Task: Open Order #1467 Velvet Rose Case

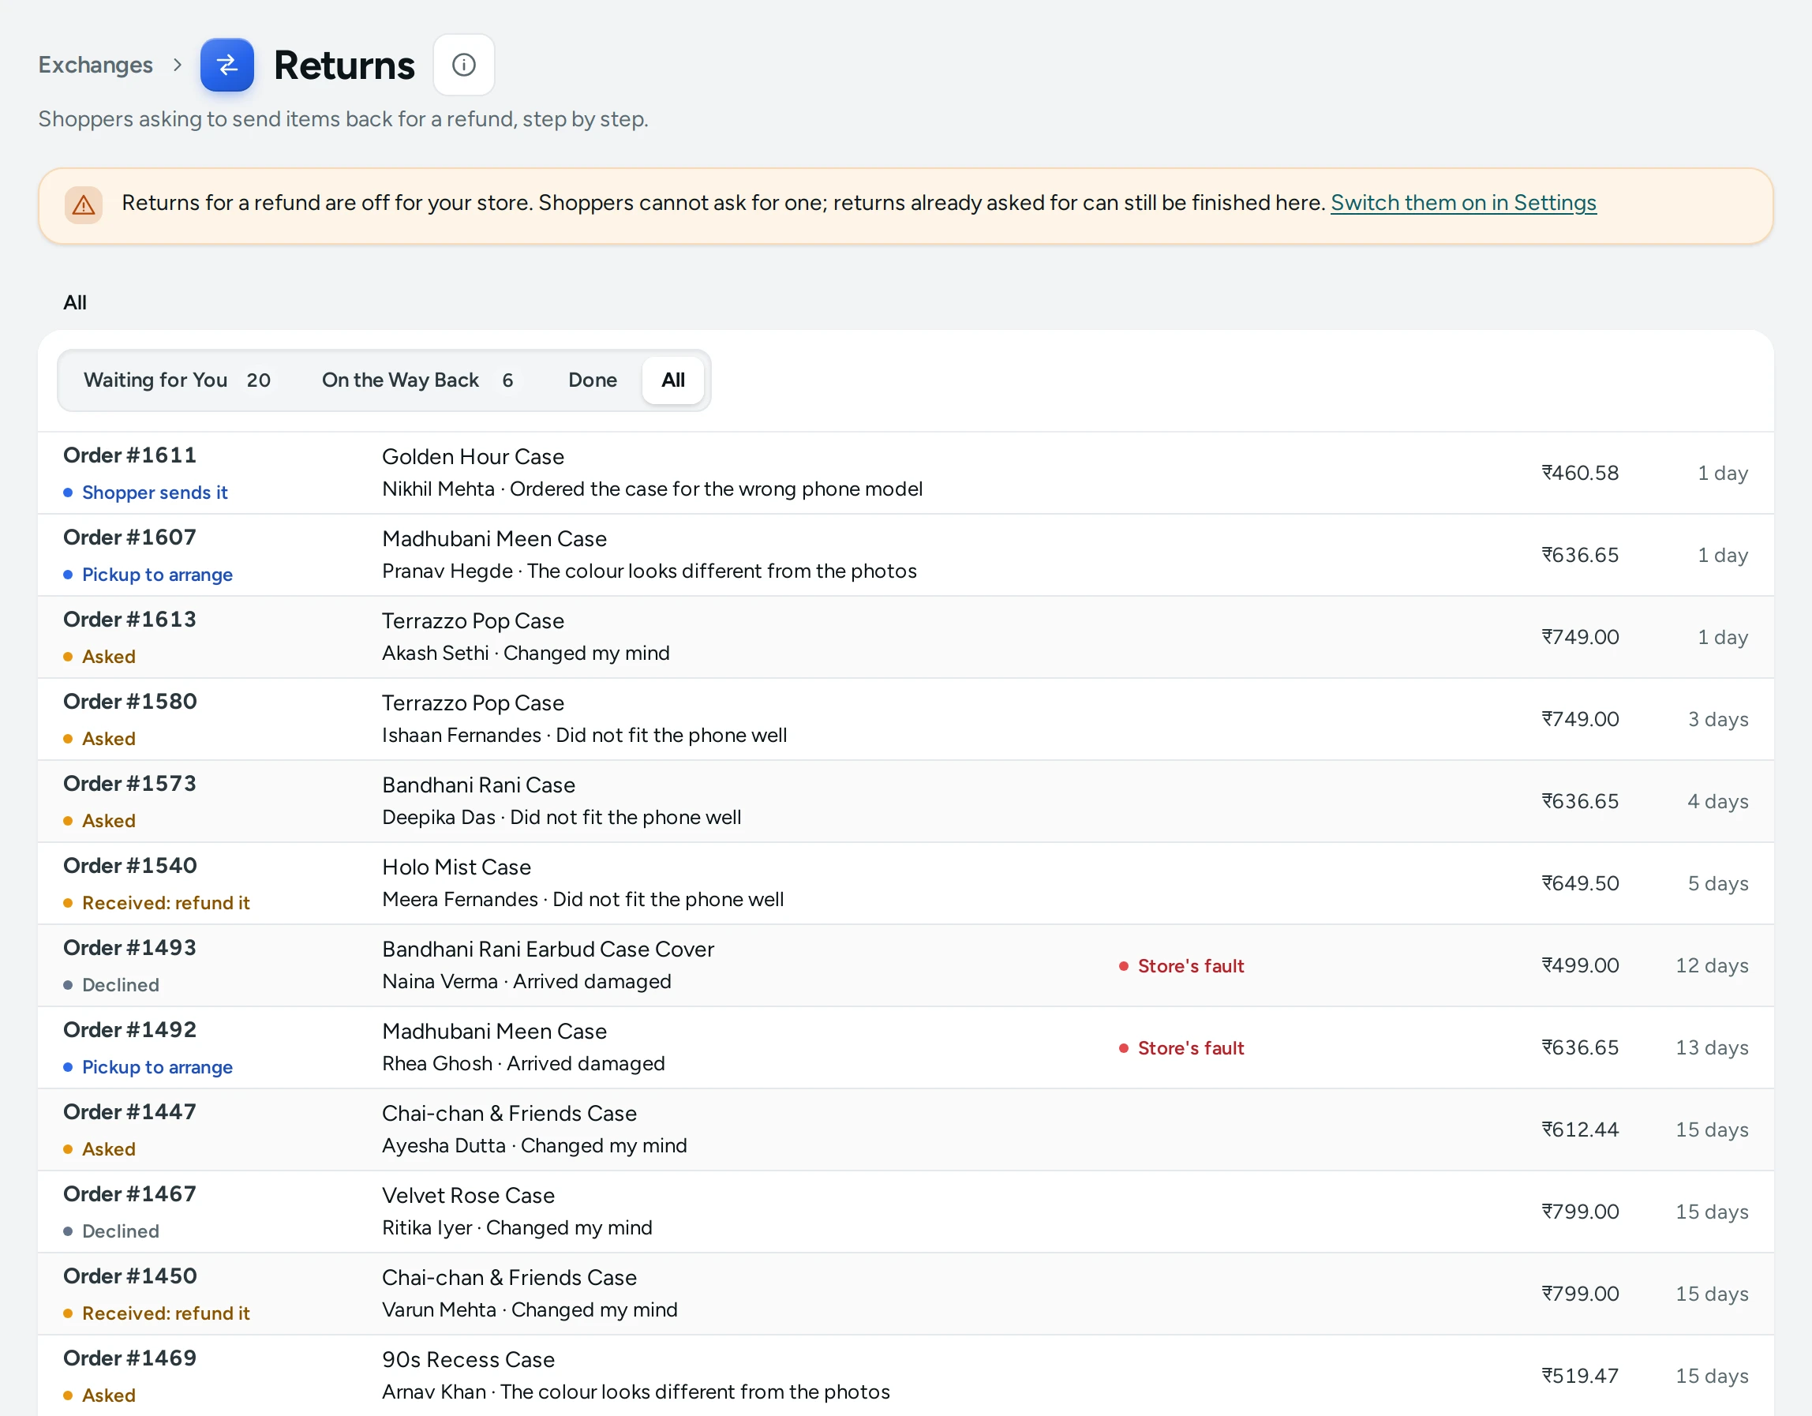Action: (906, 1212)
